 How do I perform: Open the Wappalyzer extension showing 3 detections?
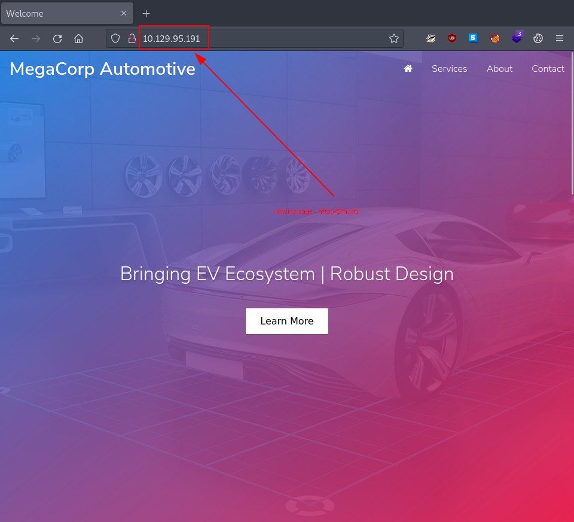click(x=517, y=38)
